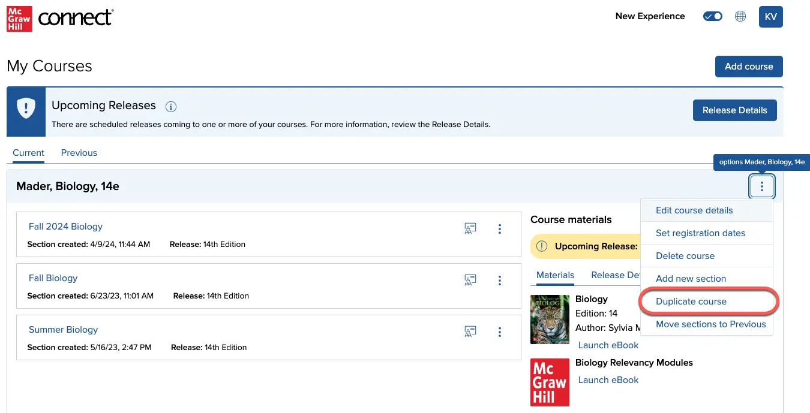Switch to the Release Details tab under Course materials

point(616,275)
